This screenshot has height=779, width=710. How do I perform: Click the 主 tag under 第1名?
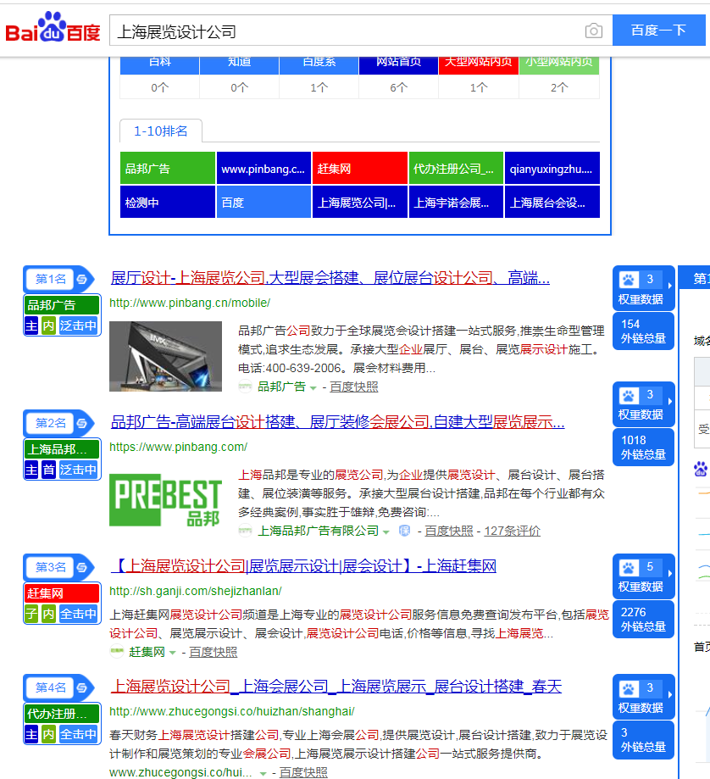point(31,326)
